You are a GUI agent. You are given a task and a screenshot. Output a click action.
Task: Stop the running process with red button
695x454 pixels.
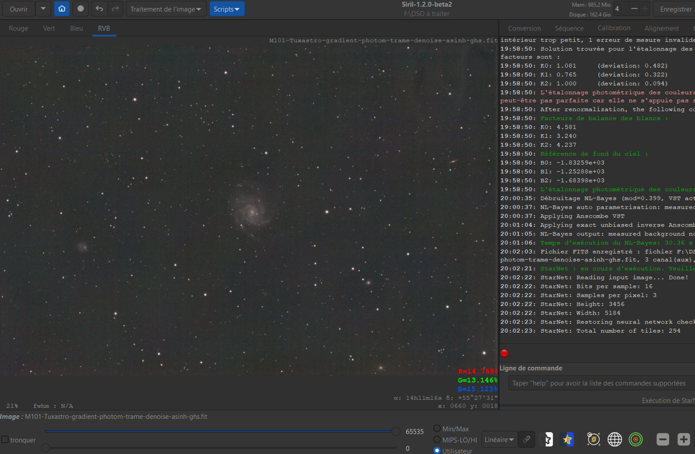[x=505, y=353]
